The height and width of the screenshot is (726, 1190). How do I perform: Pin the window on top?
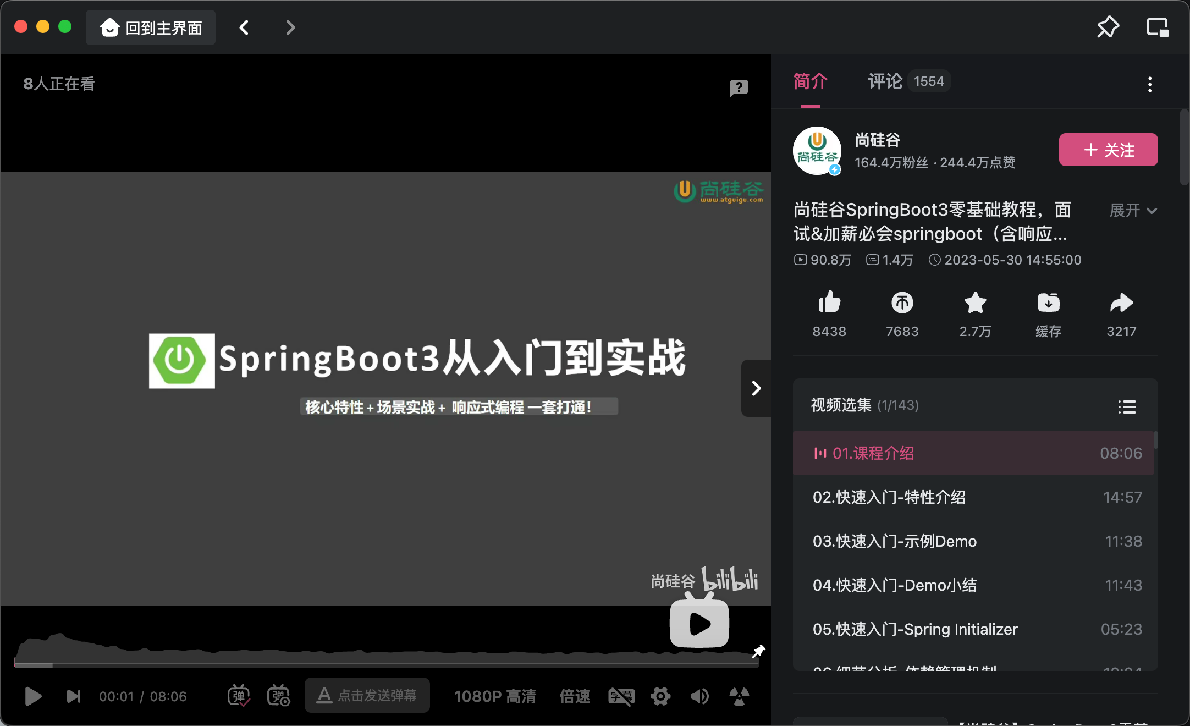point(1108,27)
